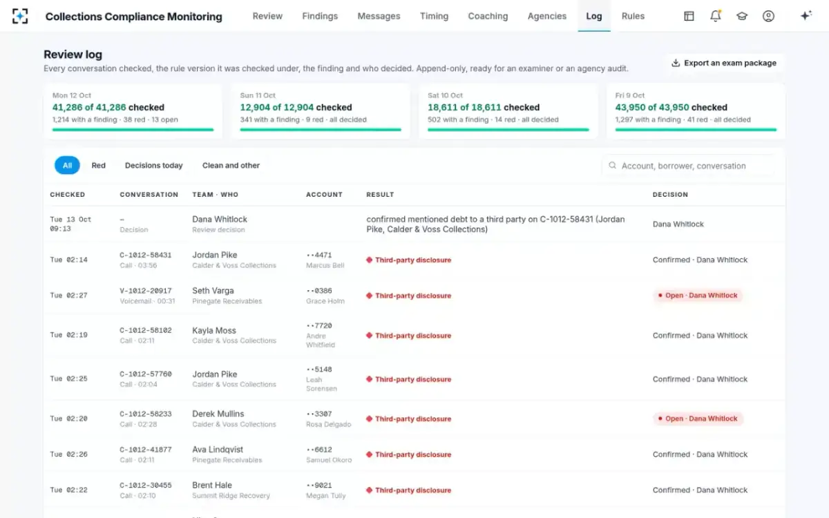Click the Checked column header
829x518 pixels.
point(68,195)
